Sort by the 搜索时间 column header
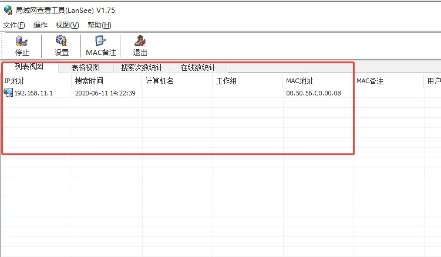The height and width of the screenshot is (257, 441). point(107,81)
